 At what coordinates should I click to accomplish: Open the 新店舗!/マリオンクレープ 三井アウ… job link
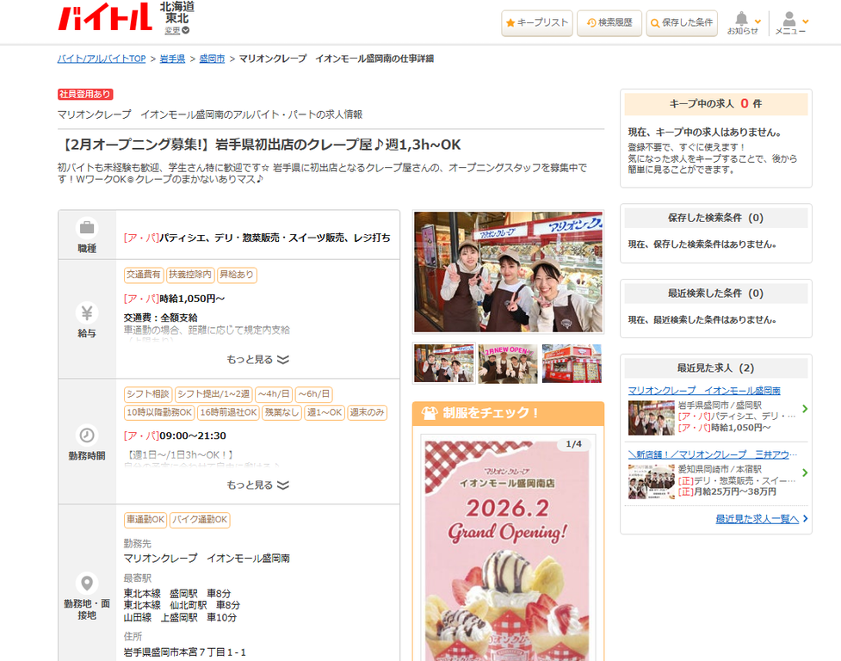coord(712,454)
